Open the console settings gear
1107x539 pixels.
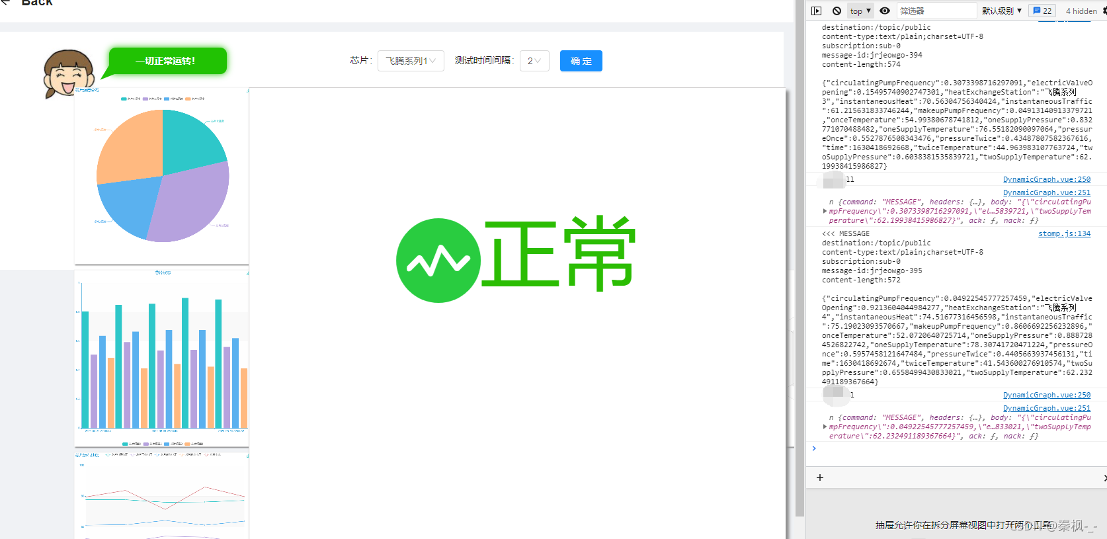(x=1104, y=11)
